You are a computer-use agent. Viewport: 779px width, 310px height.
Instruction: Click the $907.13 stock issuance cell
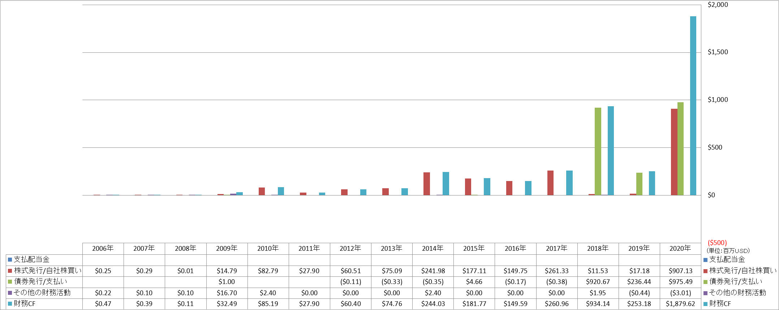pos(680,271)
